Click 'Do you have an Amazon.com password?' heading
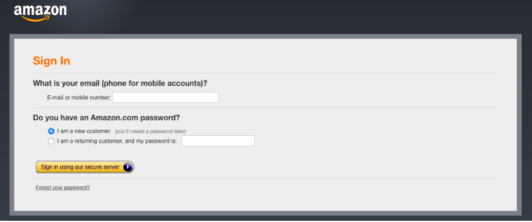The width and height of the screenshot is (532, 222). click(106, 118)
